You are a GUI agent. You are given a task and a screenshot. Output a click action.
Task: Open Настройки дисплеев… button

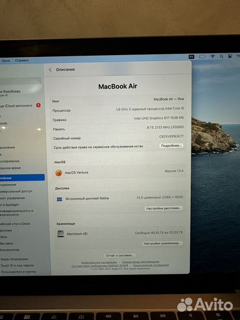[164, 209]
